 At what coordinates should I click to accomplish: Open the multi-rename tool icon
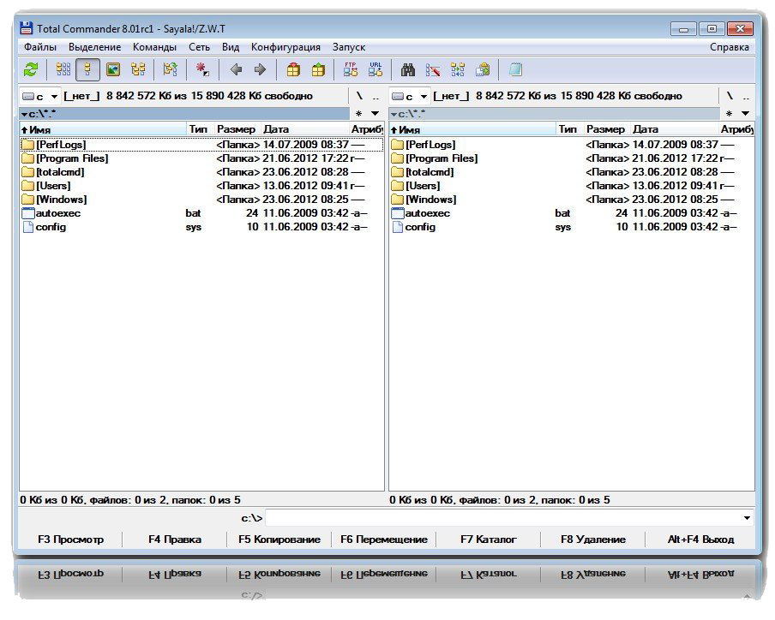433,69
